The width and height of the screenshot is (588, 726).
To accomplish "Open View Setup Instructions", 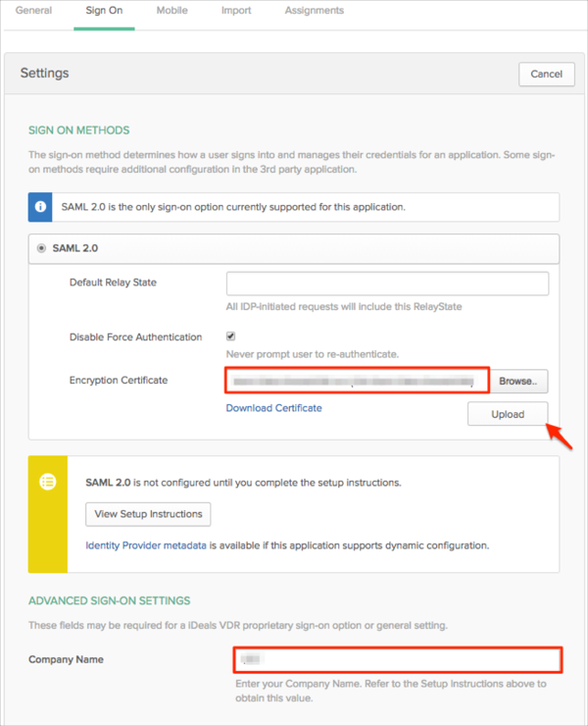I will coord(148,513).
